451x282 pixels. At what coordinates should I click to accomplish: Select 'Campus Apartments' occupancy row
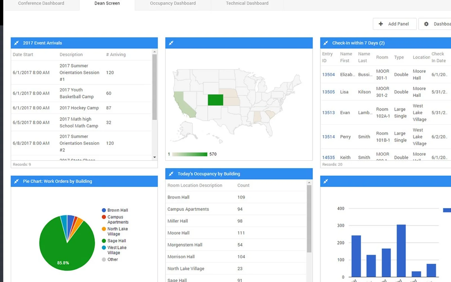(x=236, y=209)
